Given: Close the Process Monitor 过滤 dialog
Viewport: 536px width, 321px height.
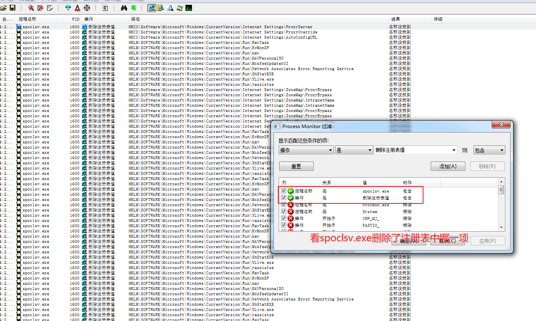Looking at the screenshot, I should 501,125.
